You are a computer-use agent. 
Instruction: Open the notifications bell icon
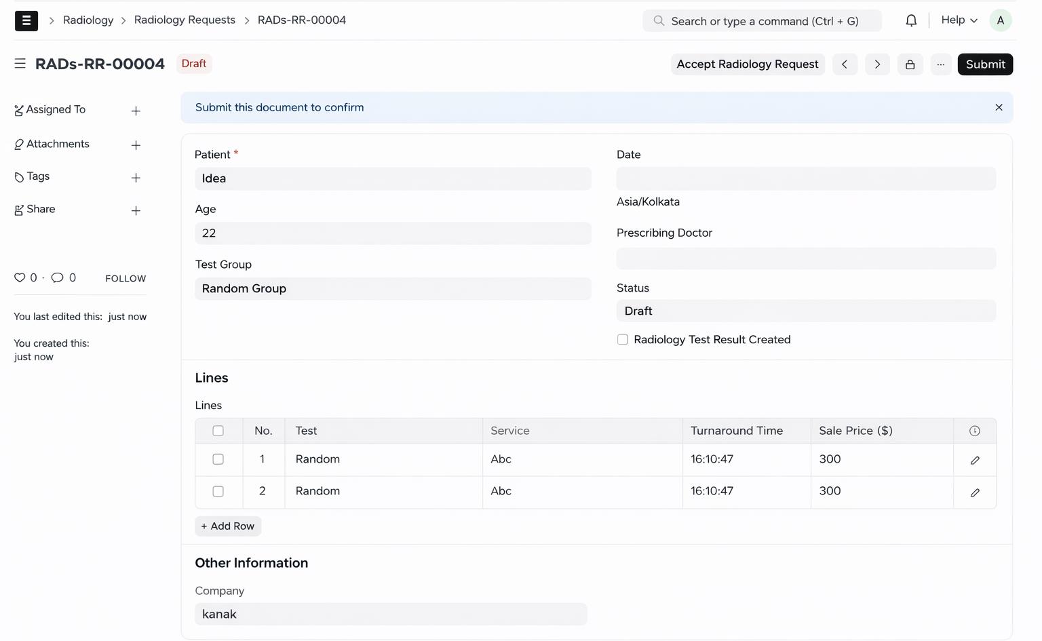[x=911, y=20]
